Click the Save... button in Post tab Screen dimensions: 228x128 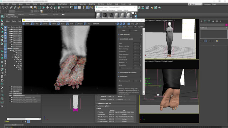pyautogui.click(x=124, y=31)
